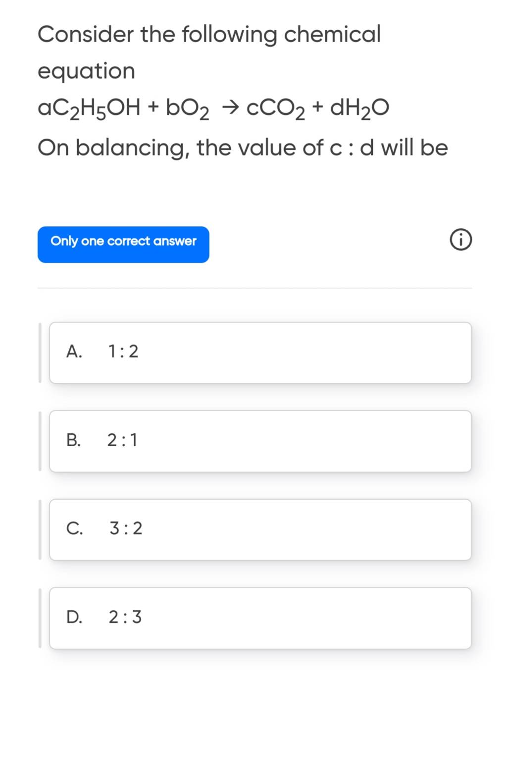Click the vertical bar left of option C
Viewport: 507px width, 778px height.
(40, 529)
